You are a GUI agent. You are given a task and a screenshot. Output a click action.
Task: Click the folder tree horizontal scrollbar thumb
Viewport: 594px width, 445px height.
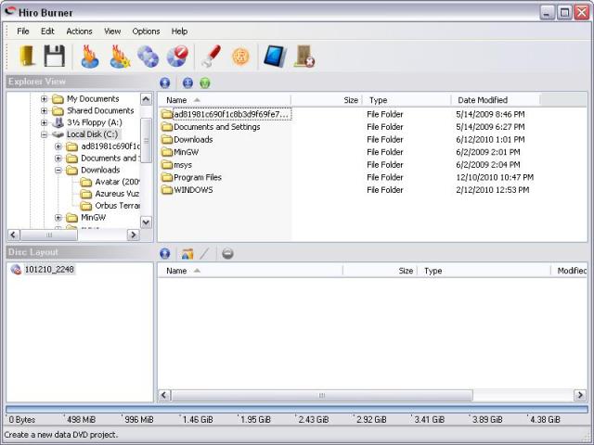click(49, 235)
